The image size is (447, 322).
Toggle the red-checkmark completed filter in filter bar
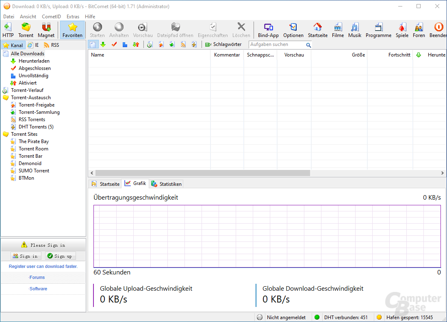click(x=114, y=44)
